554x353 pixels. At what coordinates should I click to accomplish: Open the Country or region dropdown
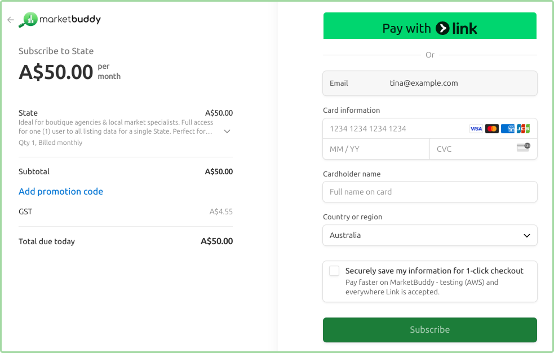click(429, 235)
